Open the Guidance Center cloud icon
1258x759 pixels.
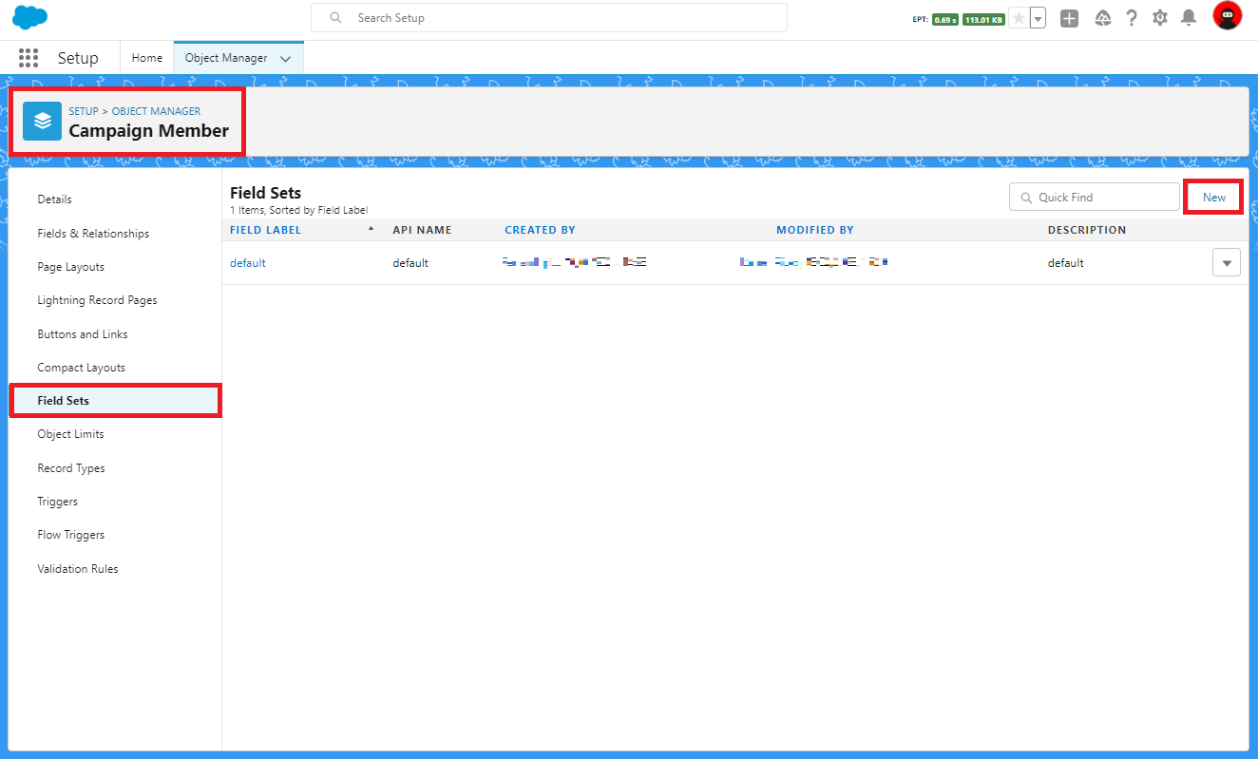(x=1102, y=16)
